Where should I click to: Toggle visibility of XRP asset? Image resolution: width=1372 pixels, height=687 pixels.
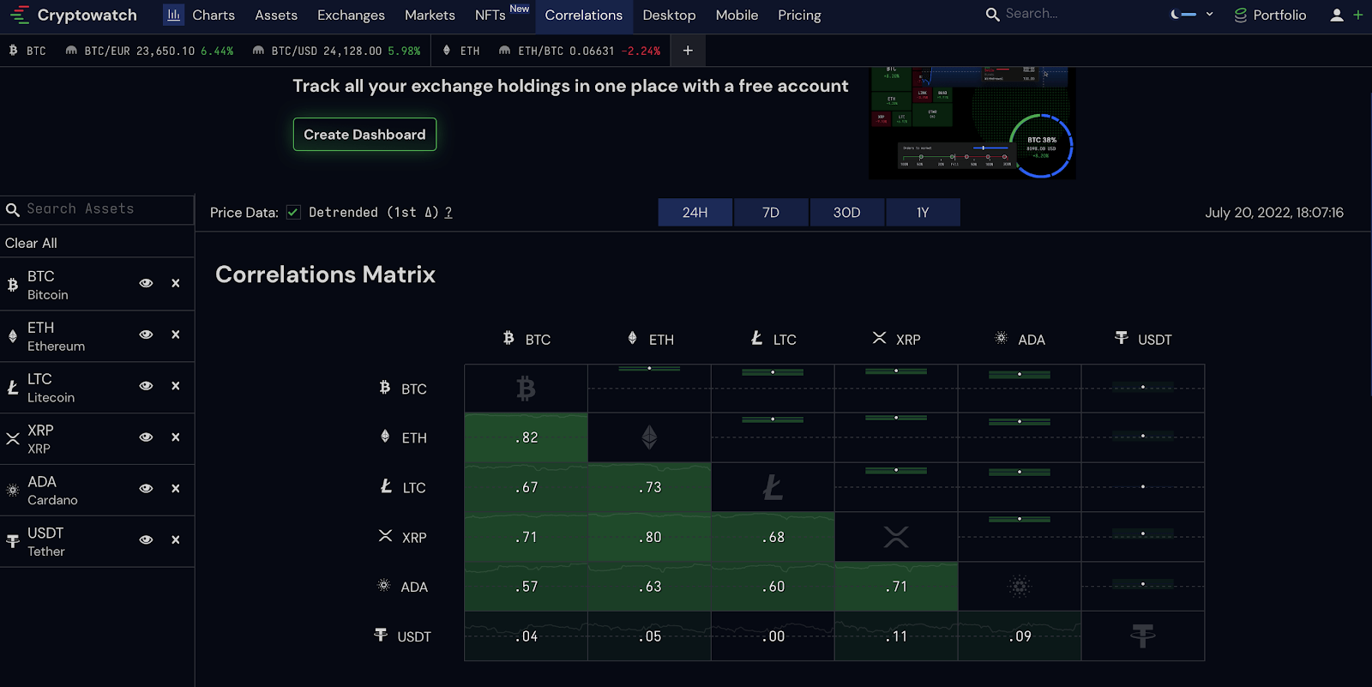[146, 437]
